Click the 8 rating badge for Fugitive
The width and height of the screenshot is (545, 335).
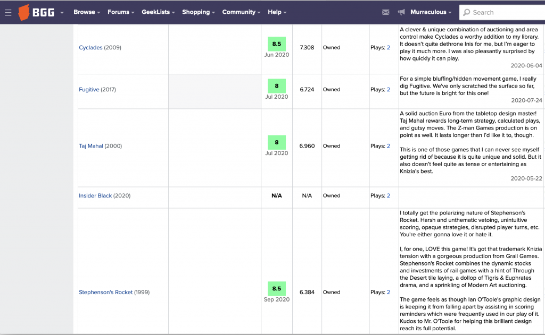pyautogui.click(x=277, y=86)
